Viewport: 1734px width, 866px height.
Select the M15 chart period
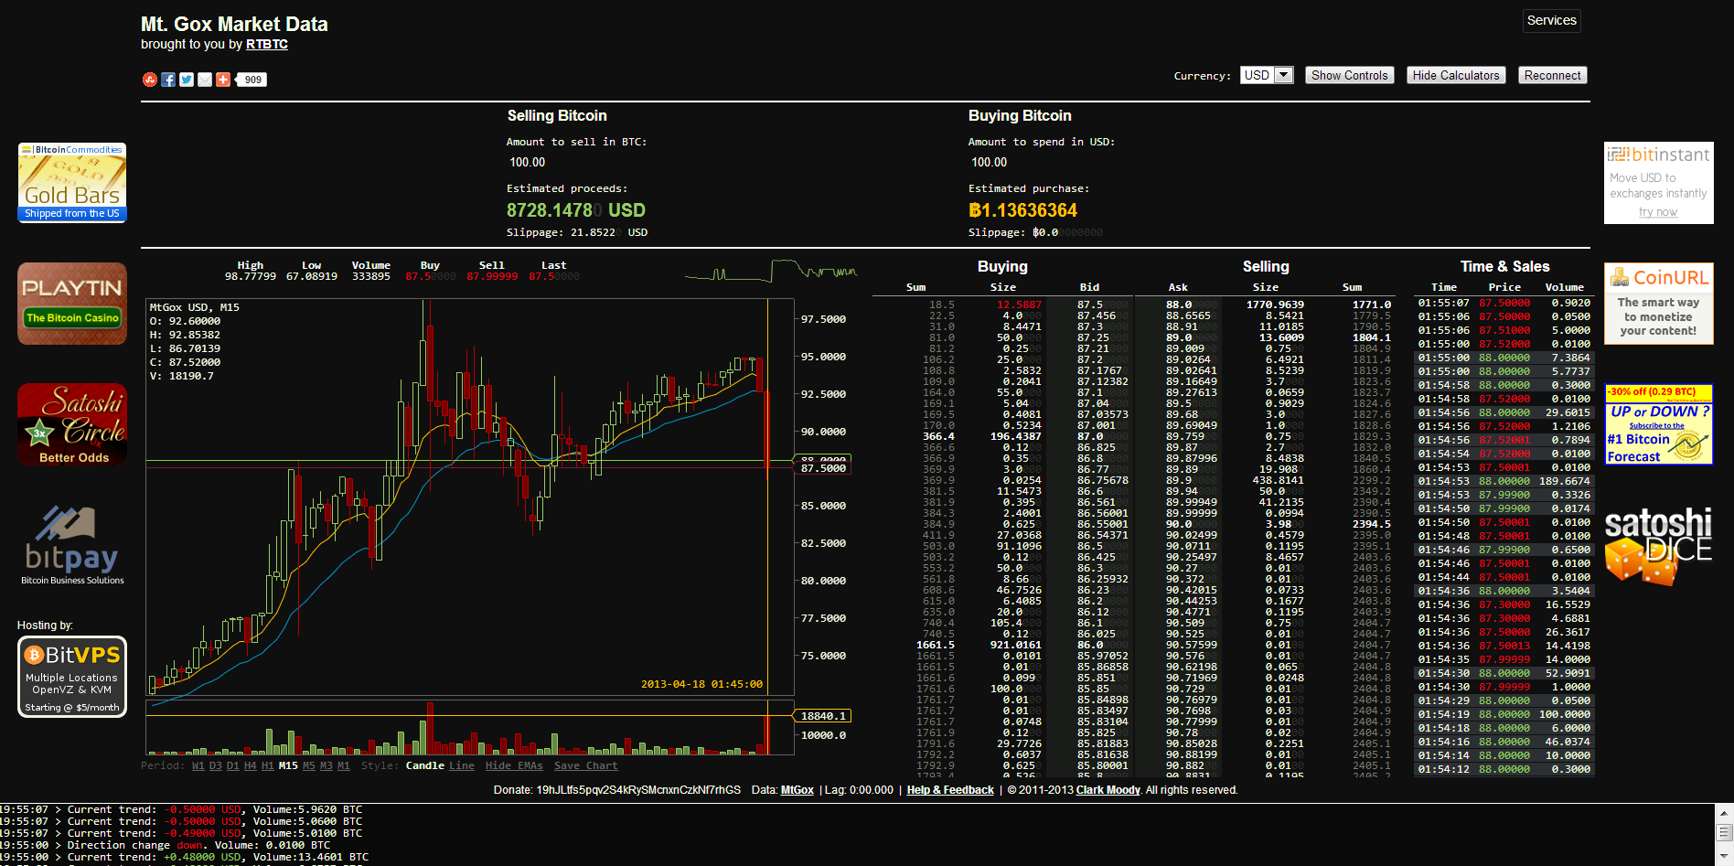coord(288,765)
